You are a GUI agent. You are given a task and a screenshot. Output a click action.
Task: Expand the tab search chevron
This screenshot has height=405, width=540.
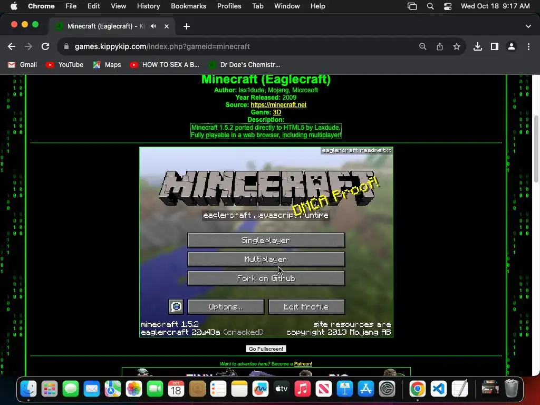528,26
